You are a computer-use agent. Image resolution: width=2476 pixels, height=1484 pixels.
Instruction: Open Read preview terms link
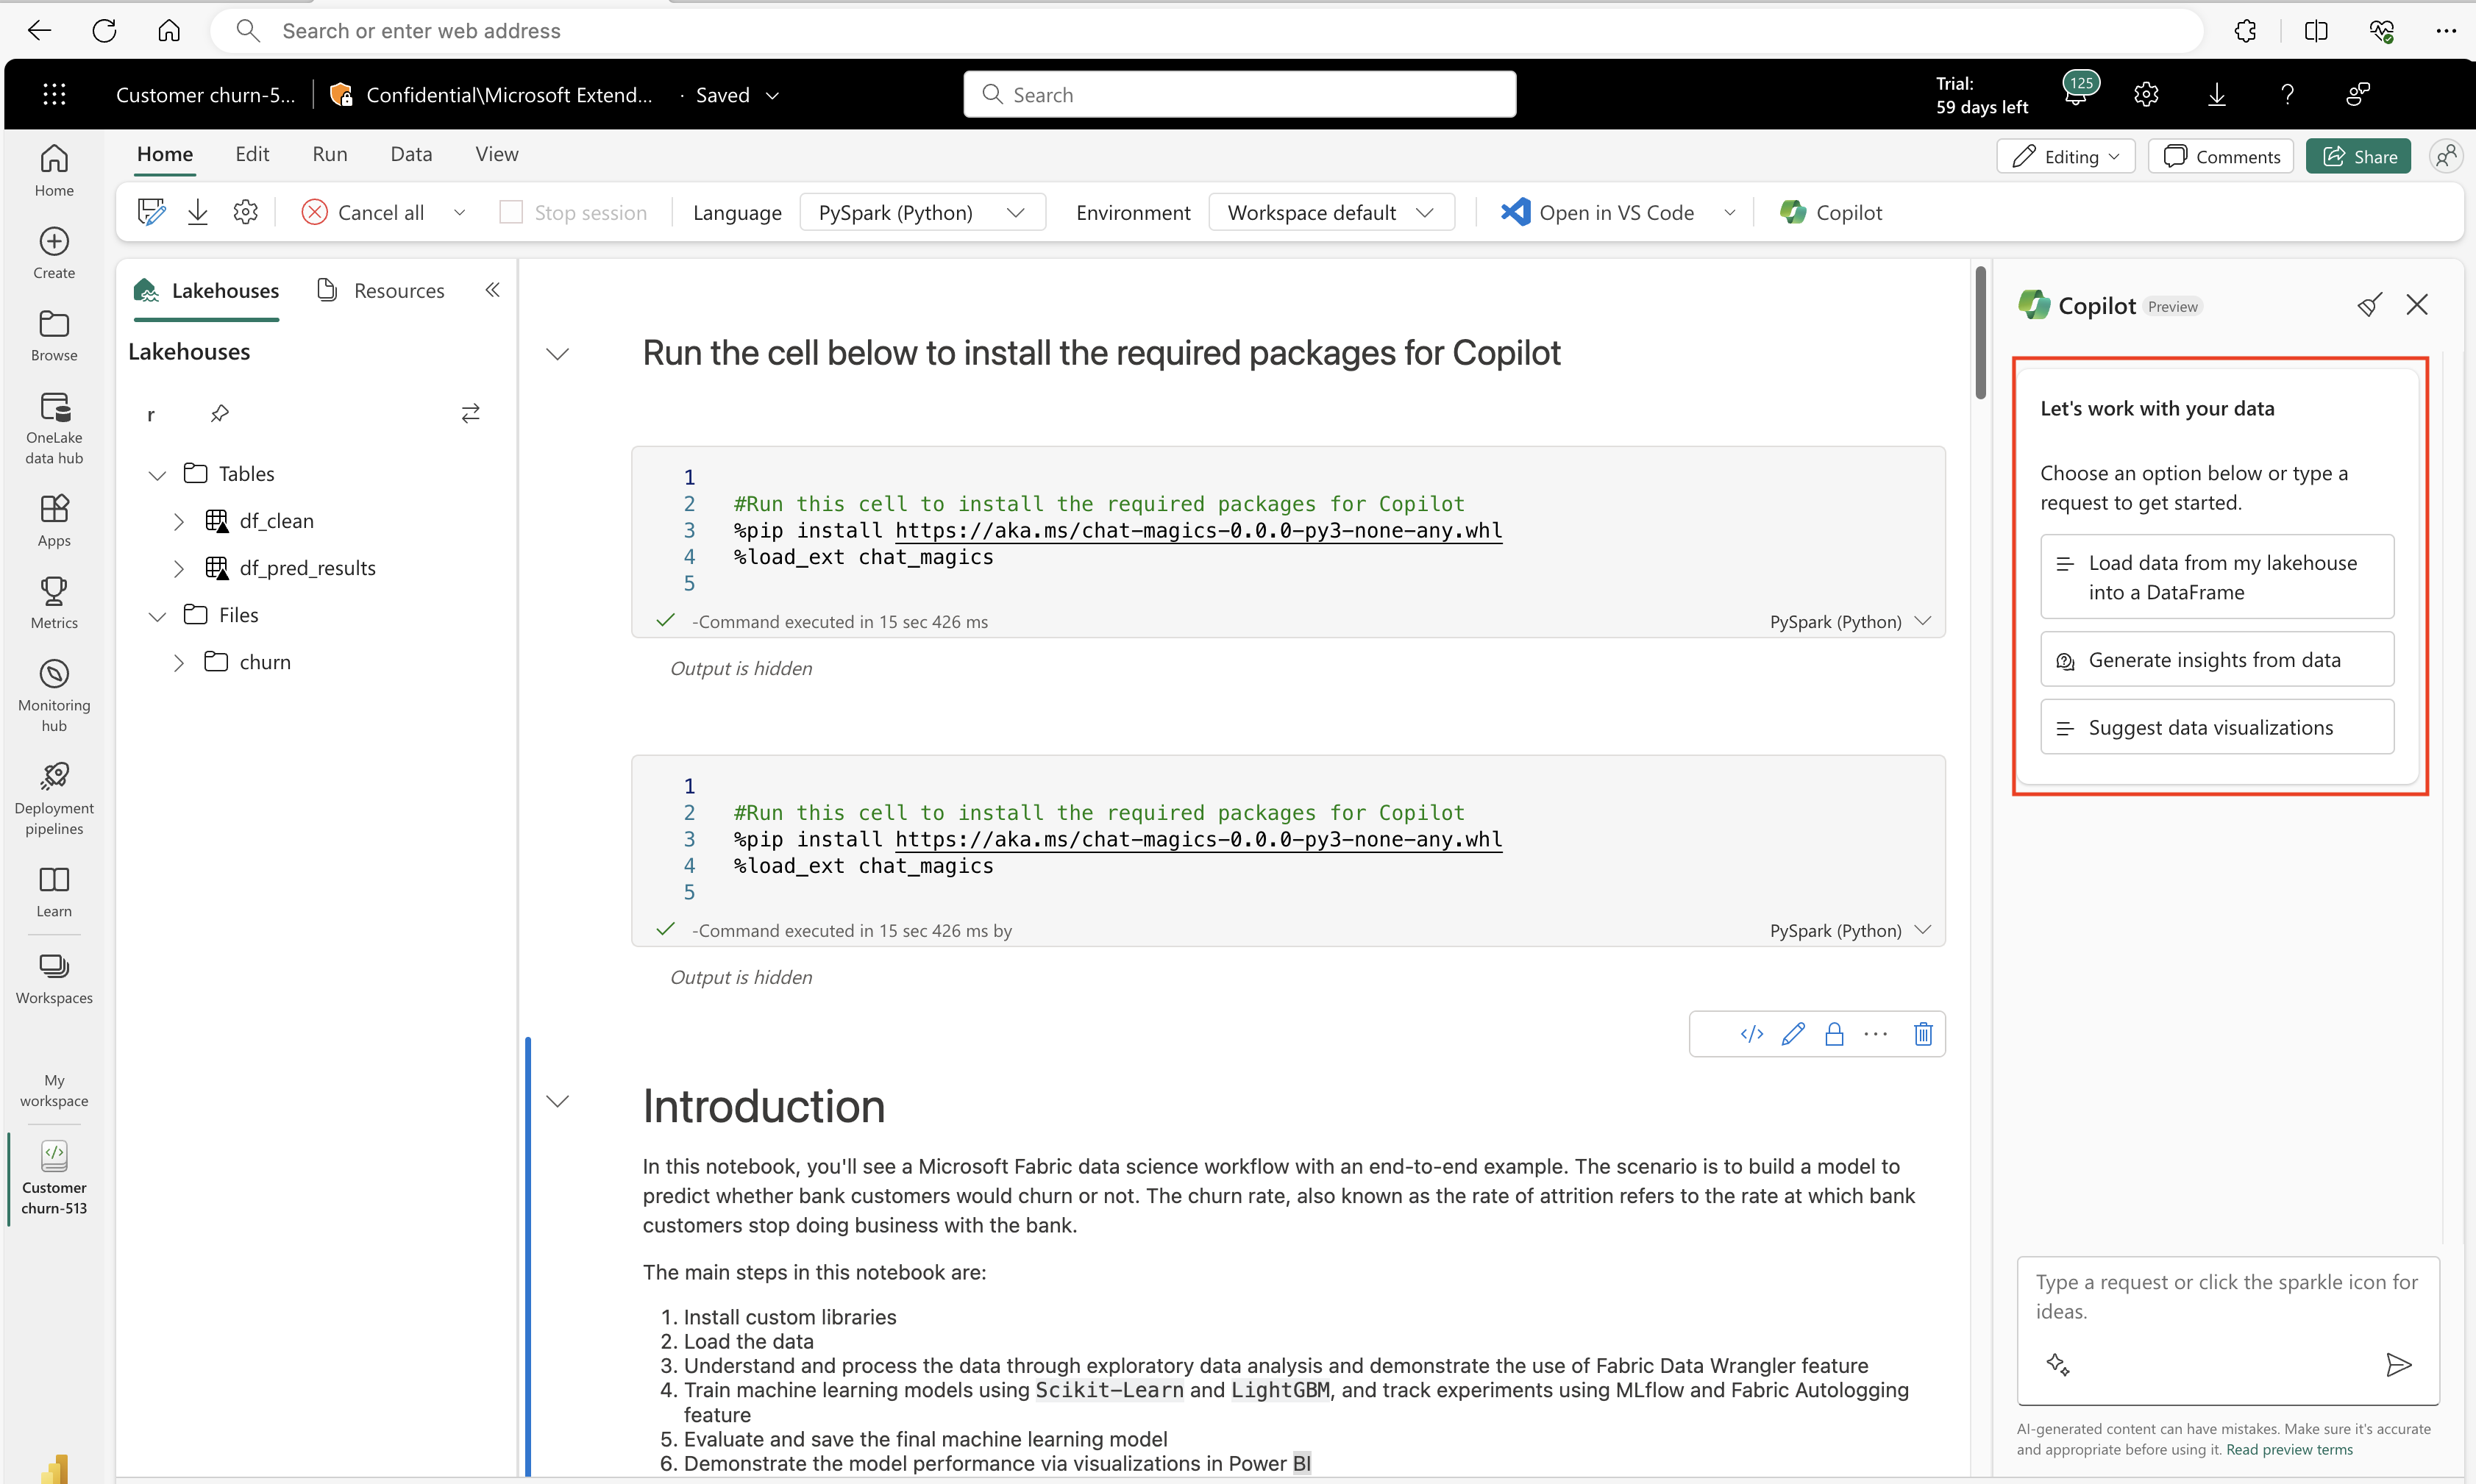pyautogui.click(x=2289, y=1450)
